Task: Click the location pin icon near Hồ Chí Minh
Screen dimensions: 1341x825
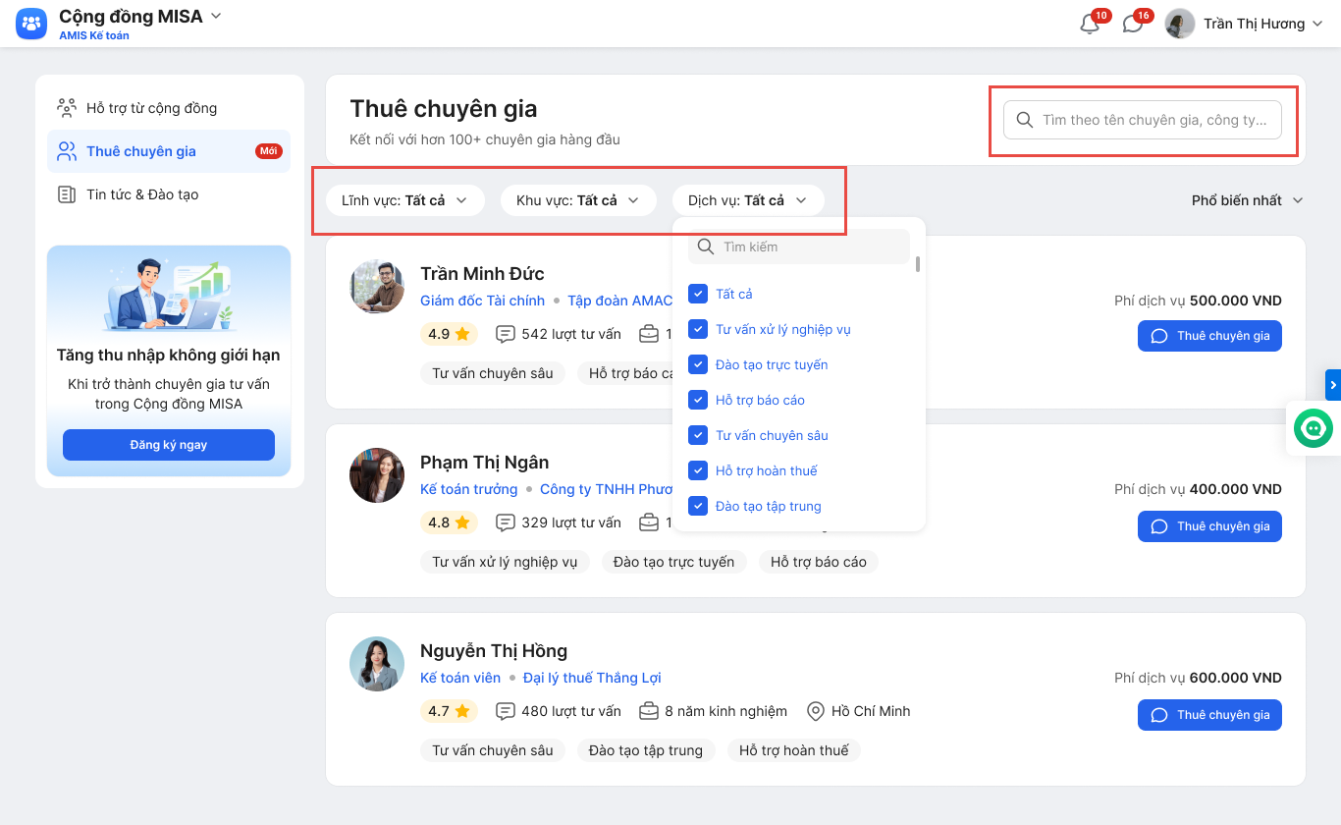Action: [815, 711]
